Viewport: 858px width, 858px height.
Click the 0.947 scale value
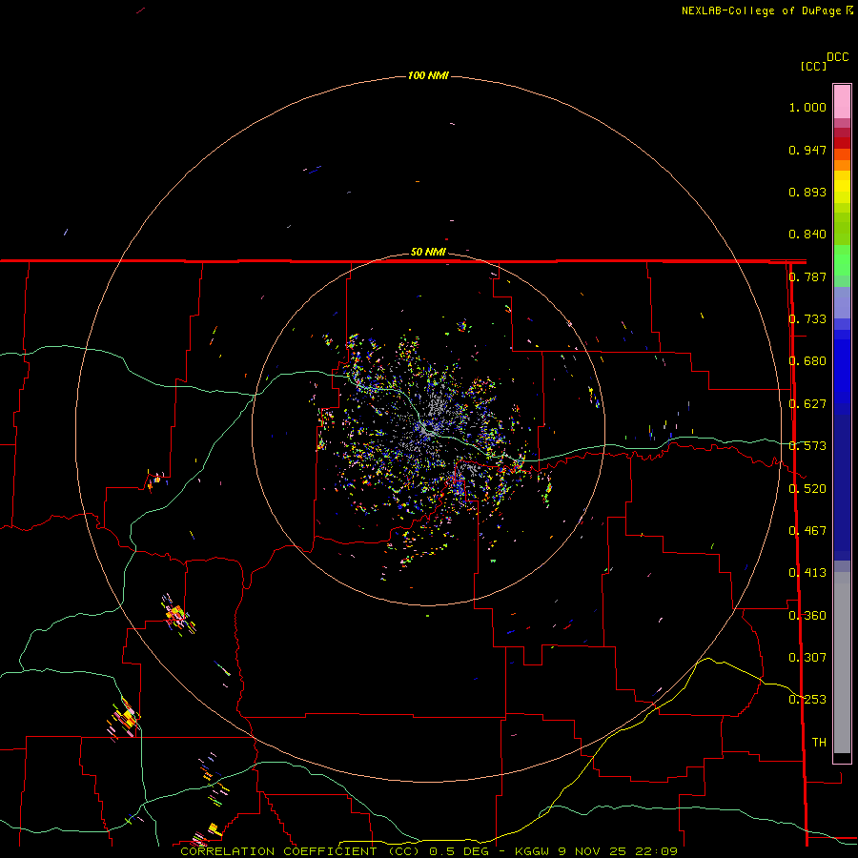(x=807, y=150)
